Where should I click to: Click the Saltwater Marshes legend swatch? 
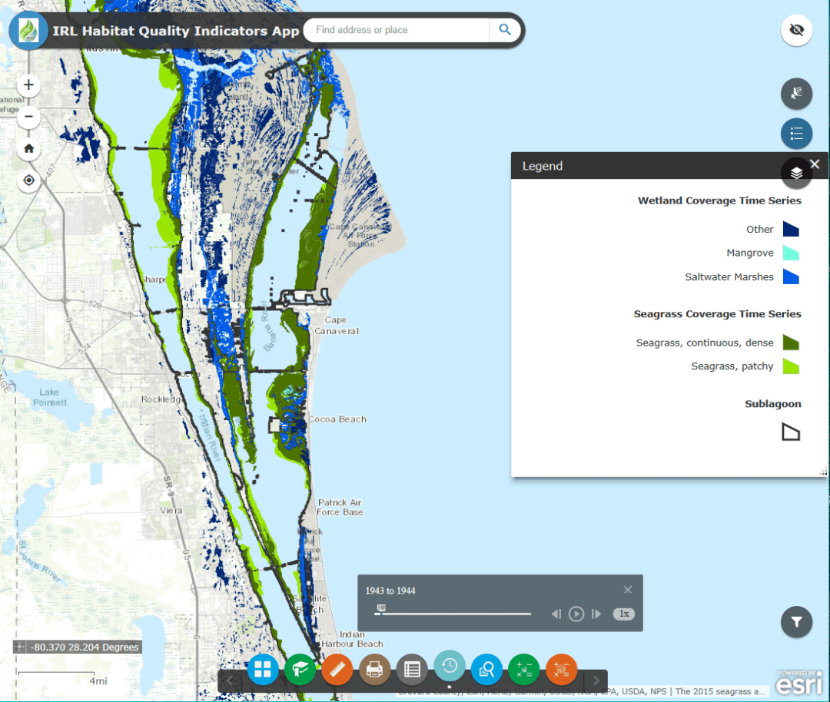pos(791,276)
